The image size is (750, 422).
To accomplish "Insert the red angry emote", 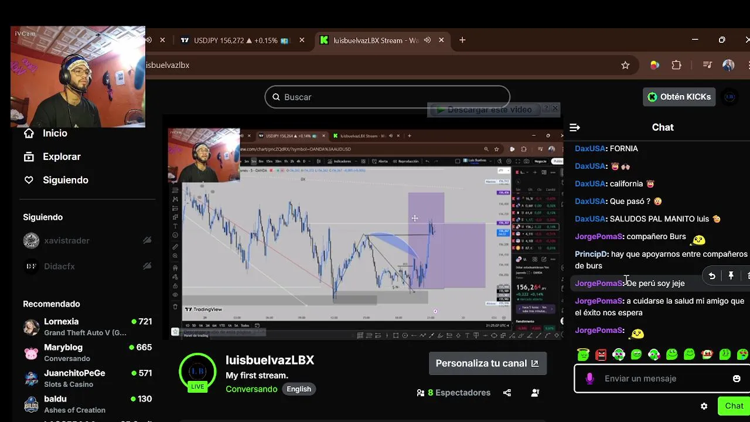I will 601,354.
